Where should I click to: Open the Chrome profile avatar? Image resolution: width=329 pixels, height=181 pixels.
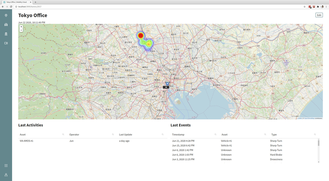click(322, 7)
